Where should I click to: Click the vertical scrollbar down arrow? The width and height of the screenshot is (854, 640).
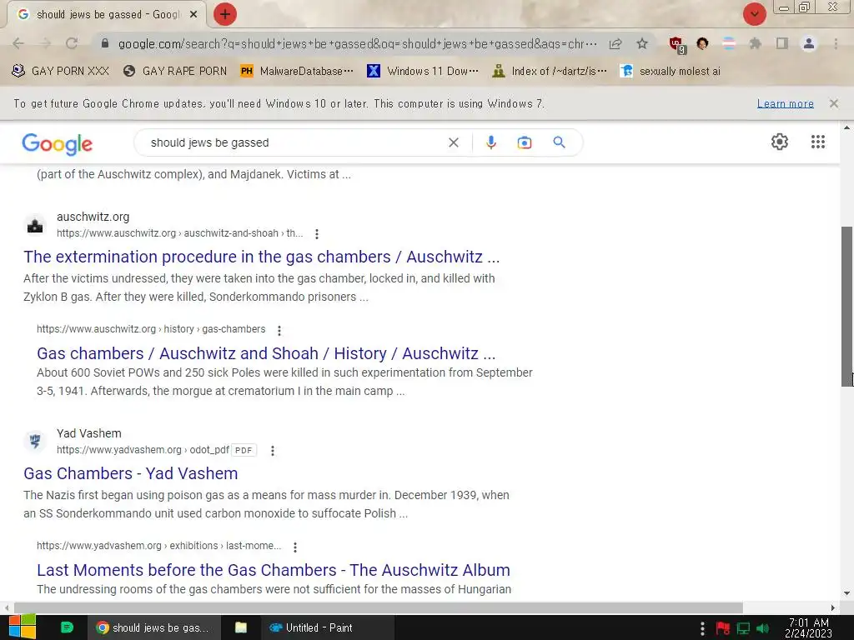(x=847, y=593)
